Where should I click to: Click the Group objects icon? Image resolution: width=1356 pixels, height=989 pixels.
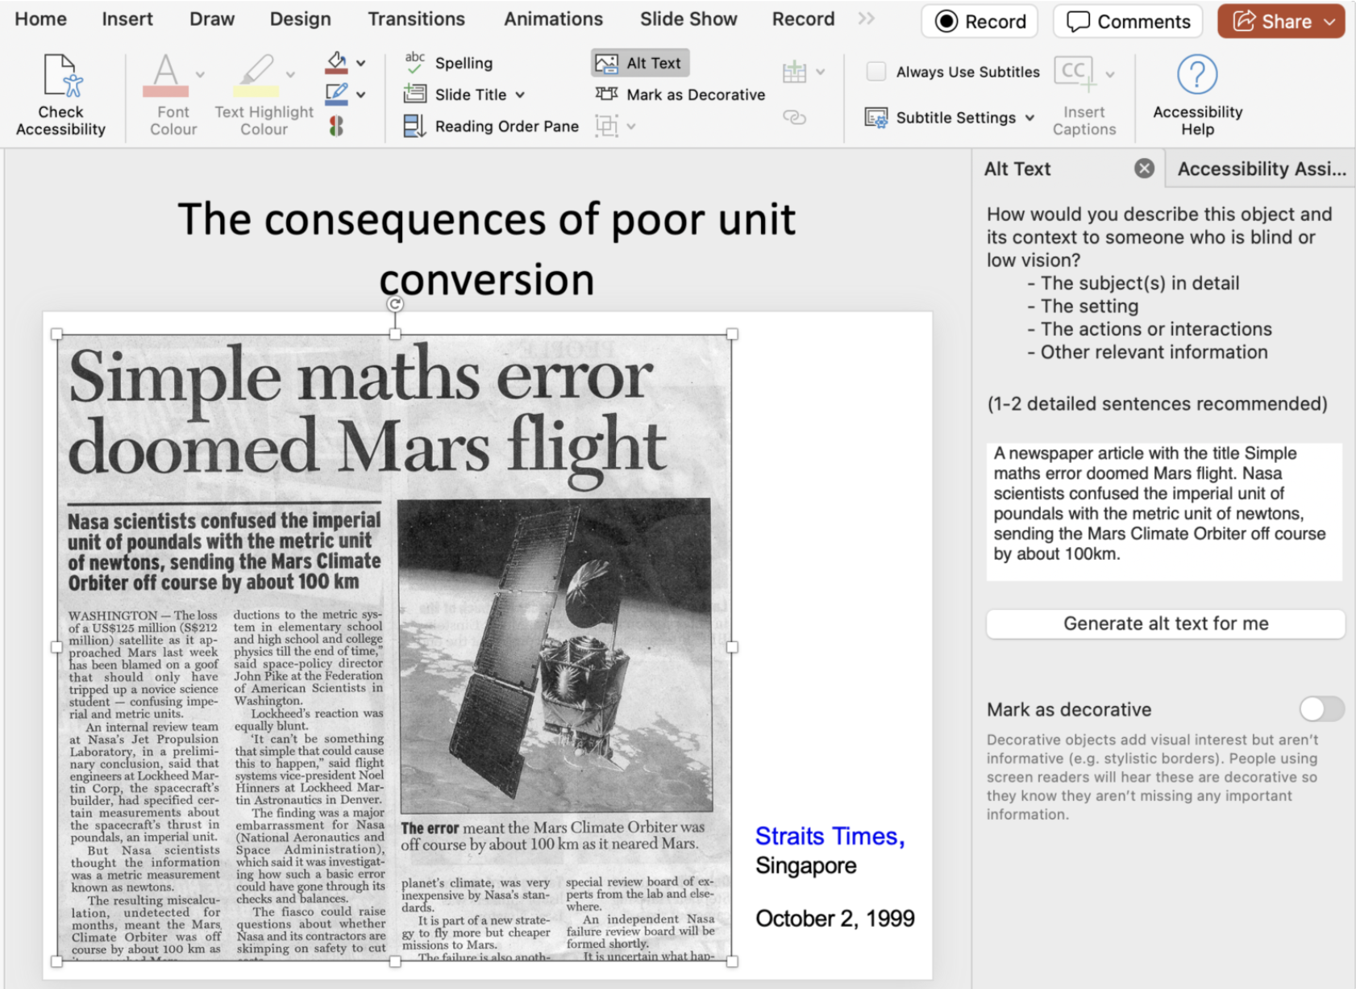[x=606, y=126]
